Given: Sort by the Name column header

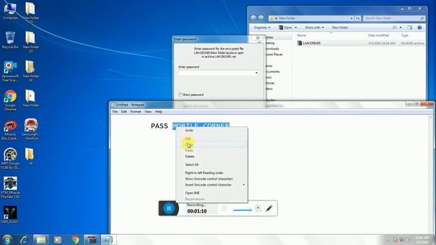Looking at the screenshot, I should 301,35.
